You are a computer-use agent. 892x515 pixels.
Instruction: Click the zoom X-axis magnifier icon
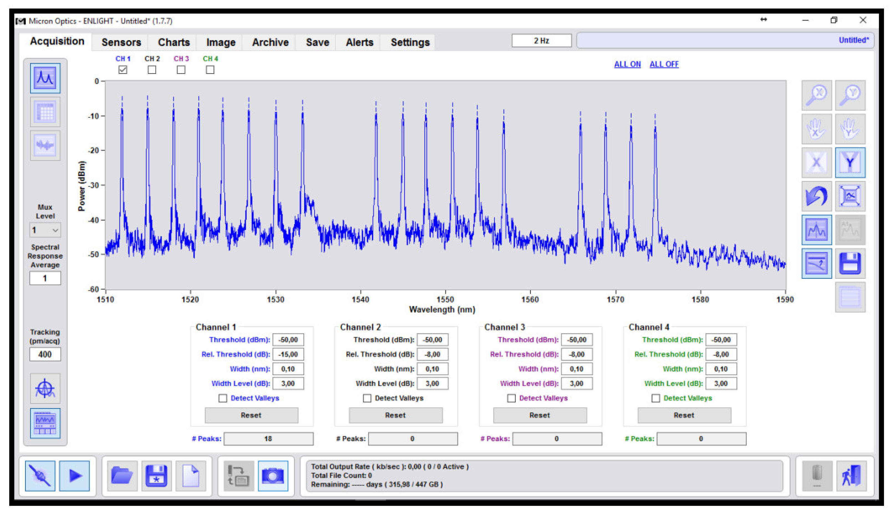pos(816,95)
